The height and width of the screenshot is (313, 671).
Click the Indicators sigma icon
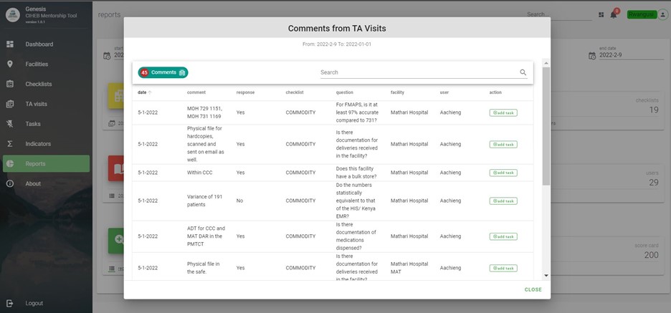[10, 144]
